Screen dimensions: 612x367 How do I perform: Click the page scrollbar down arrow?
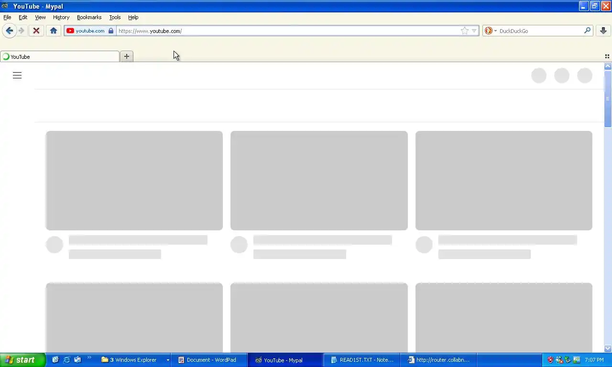tap(608, 348)
